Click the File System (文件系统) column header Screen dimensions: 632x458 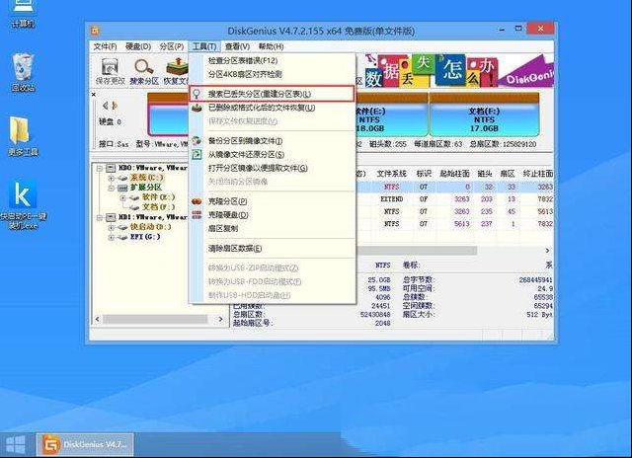coord(391,174)
